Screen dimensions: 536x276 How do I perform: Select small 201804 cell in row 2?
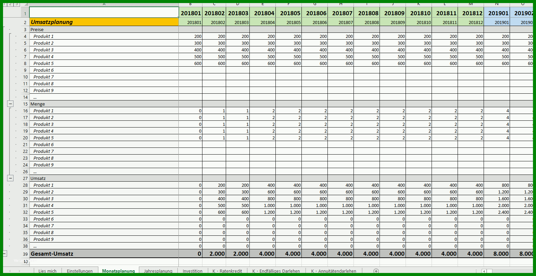(263, 22)
